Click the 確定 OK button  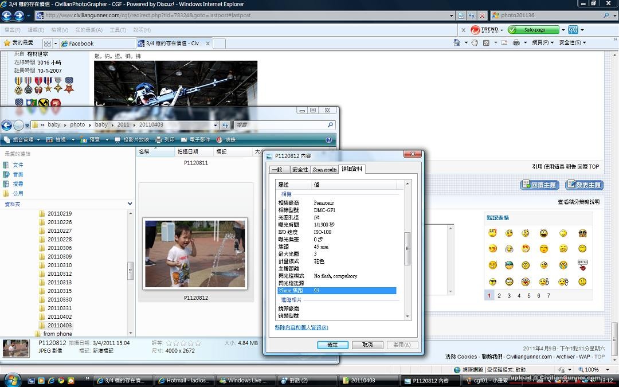pyautogui.click(x=332, y=345)
